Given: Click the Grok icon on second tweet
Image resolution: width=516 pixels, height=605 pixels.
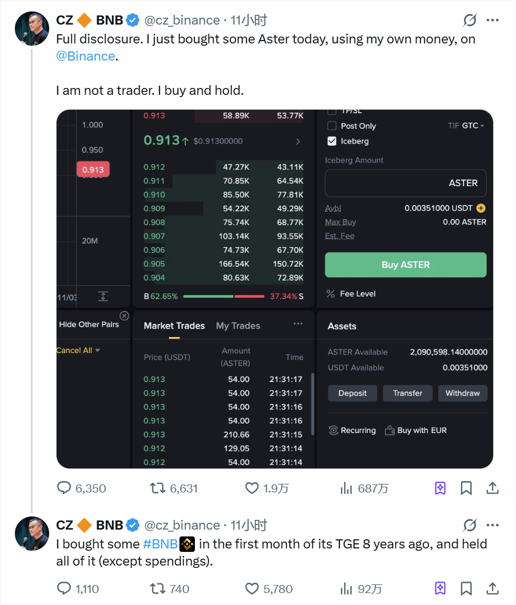Looking at the screenshot, I should coord(470,526).
